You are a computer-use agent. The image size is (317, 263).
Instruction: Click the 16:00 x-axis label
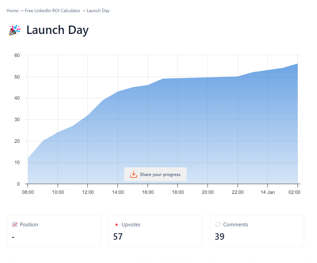(x=148, y=192)
